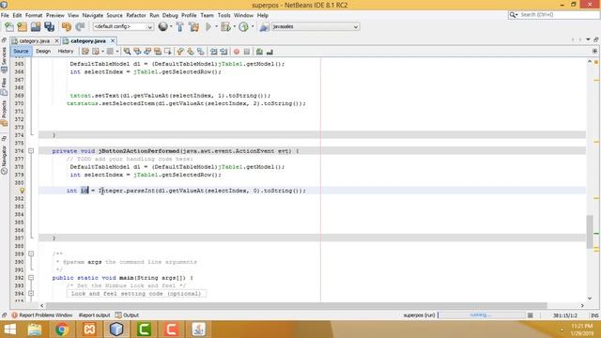Viewport: 601px width, 338px height.
Task: Click the Redo icon
Action: 80,26
